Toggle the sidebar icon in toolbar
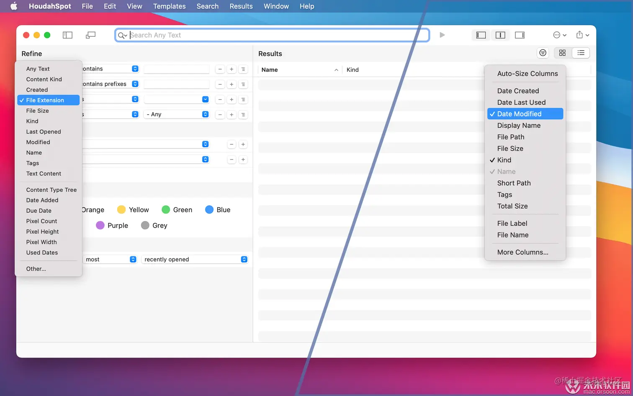Image resolution: width=633 pixels, height=396 pixels. [x=67, y=35]
